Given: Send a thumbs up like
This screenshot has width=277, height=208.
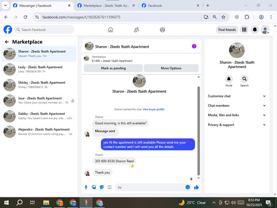Looking at the screenshot, I should click(x=196, y=187).
